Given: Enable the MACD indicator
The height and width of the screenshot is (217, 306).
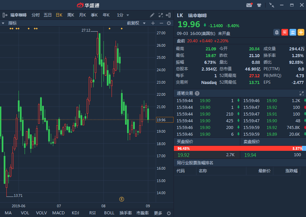Looking at the screenshot, I should tap(58, 213).
